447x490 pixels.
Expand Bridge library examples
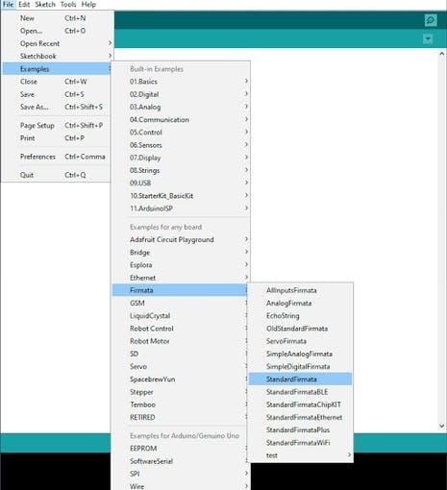[181, 253]
